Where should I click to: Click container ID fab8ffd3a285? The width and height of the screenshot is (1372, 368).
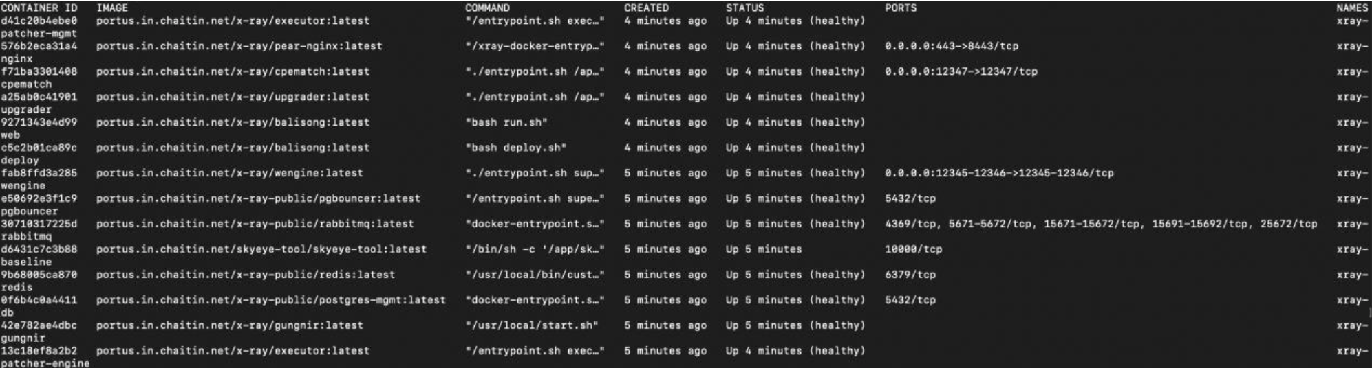coord(39,173)
